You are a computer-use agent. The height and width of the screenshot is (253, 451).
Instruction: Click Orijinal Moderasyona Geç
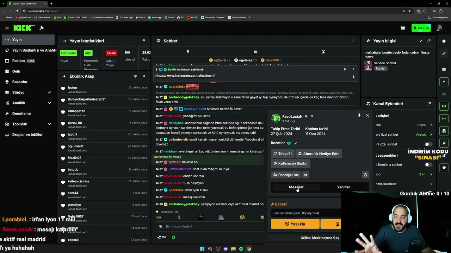click(x=320, y=238)
